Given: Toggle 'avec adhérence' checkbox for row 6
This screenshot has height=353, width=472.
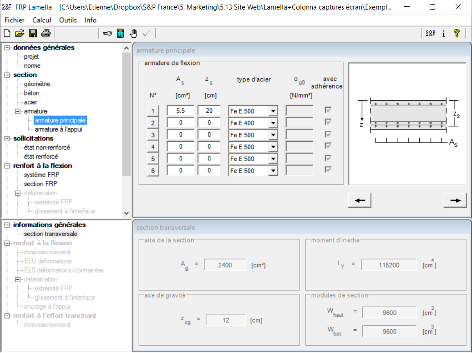Looking at the screenshot, I should tap(328, 170).
